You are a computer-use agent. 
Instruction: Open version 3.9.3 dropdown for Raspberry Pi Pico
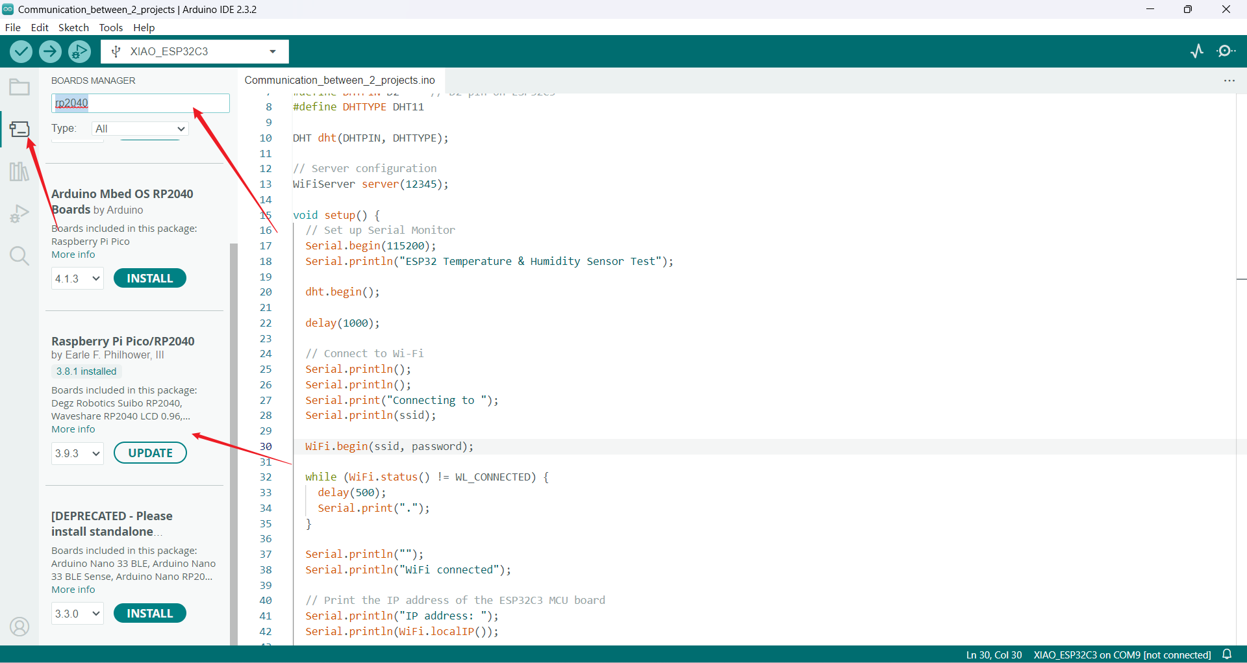77,453
